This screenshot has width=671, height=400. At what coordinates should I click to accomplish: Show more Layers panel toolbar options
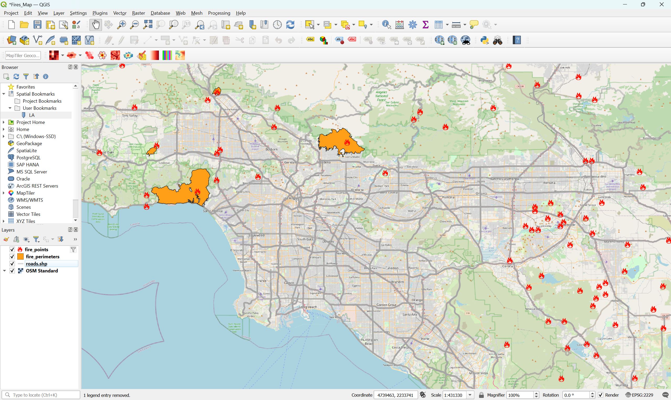tap(75, 239)
